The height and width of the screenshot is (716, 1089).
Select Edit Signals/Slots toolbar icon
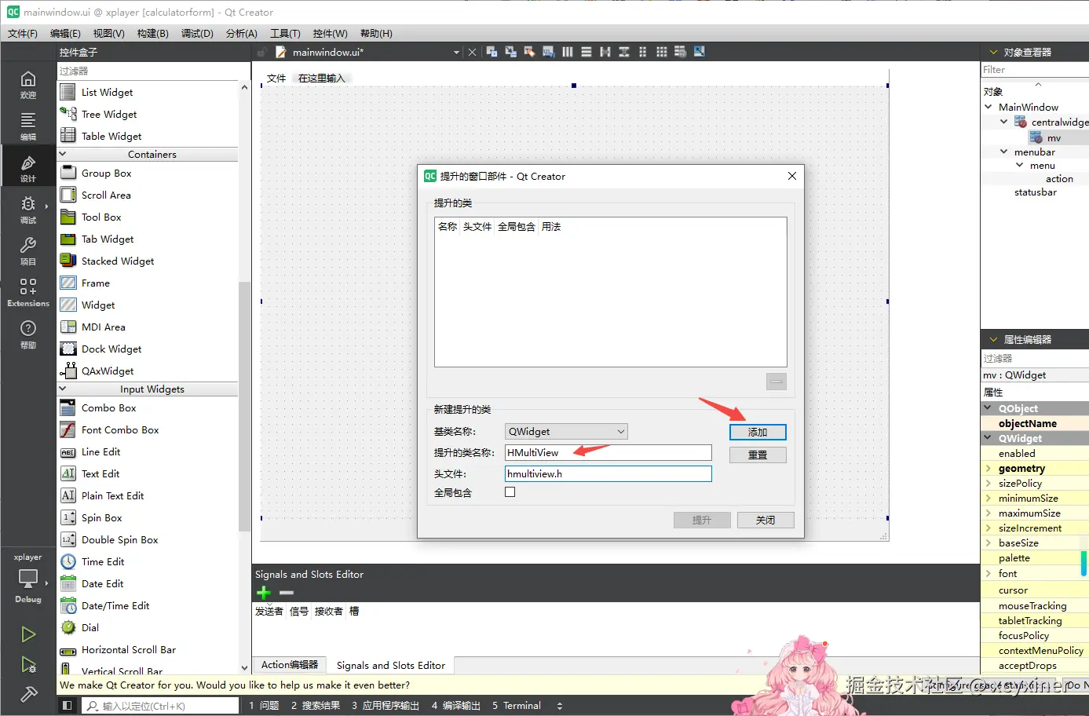pos(510,52)
